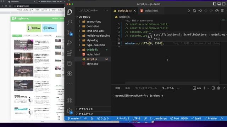
Task: Toggle primary sidebar layout icon in title bar
Action: 214,4
